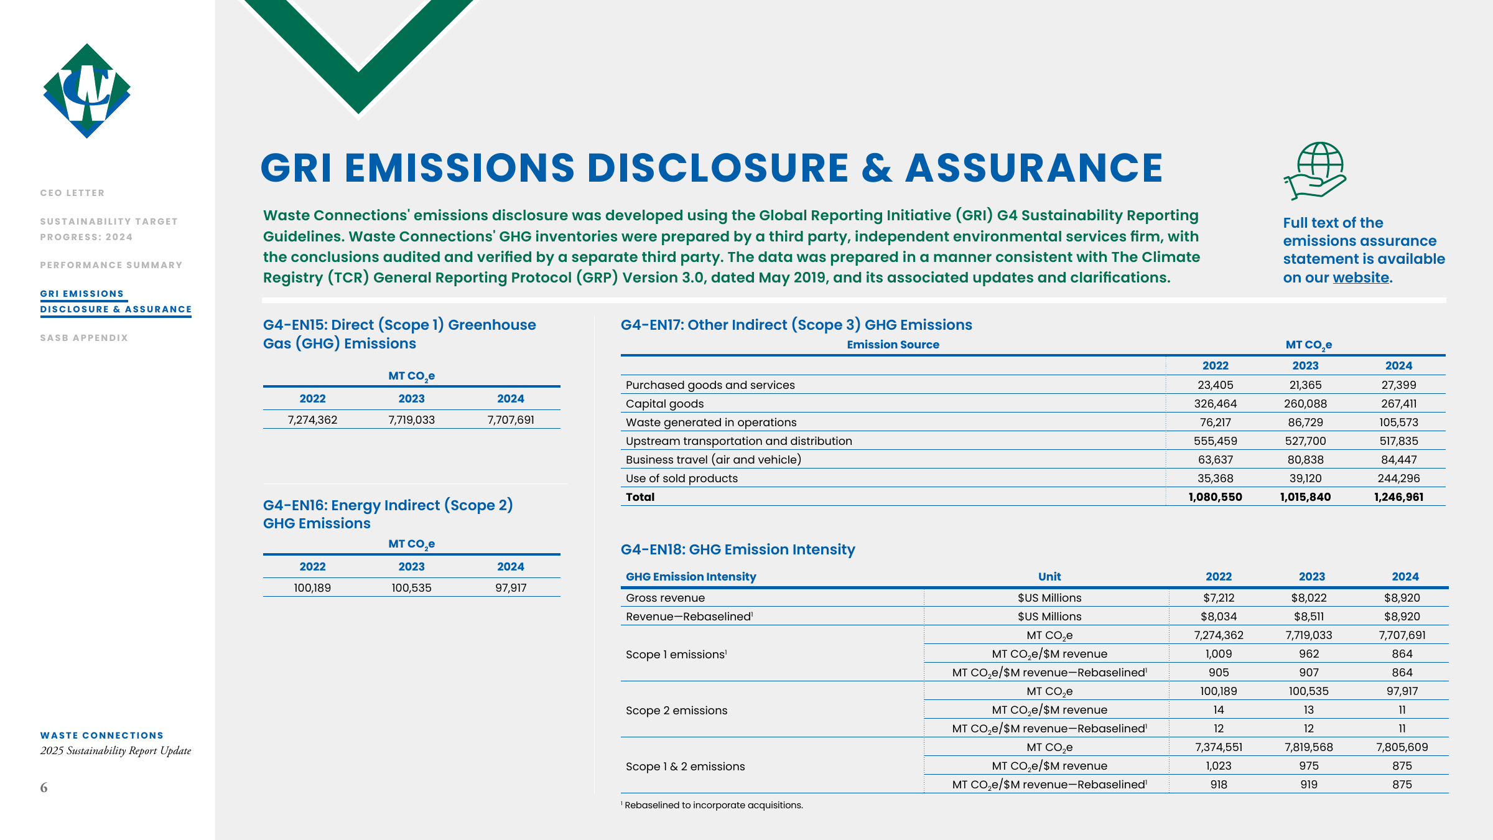
Task: Click the GRI Emissions Disclosure & Assurance heading
Action: pos(712,168)
